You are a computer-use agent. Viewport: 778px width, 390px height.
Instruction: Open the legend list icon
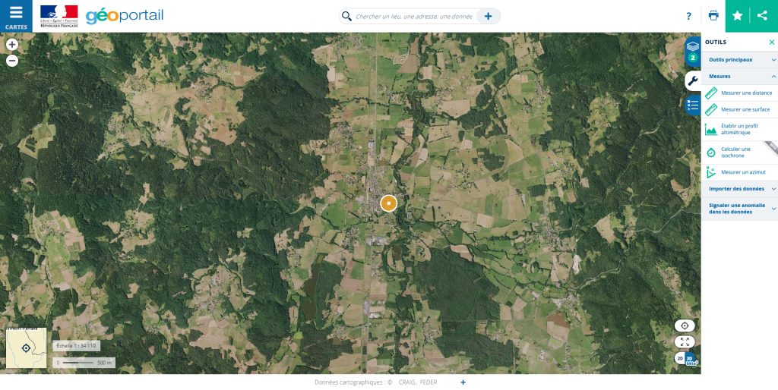(693, 105)
